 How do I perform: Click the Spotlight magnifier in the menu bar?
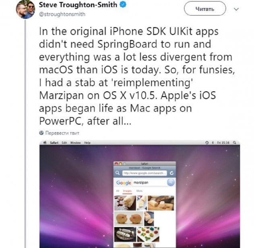tap(234, 143)
